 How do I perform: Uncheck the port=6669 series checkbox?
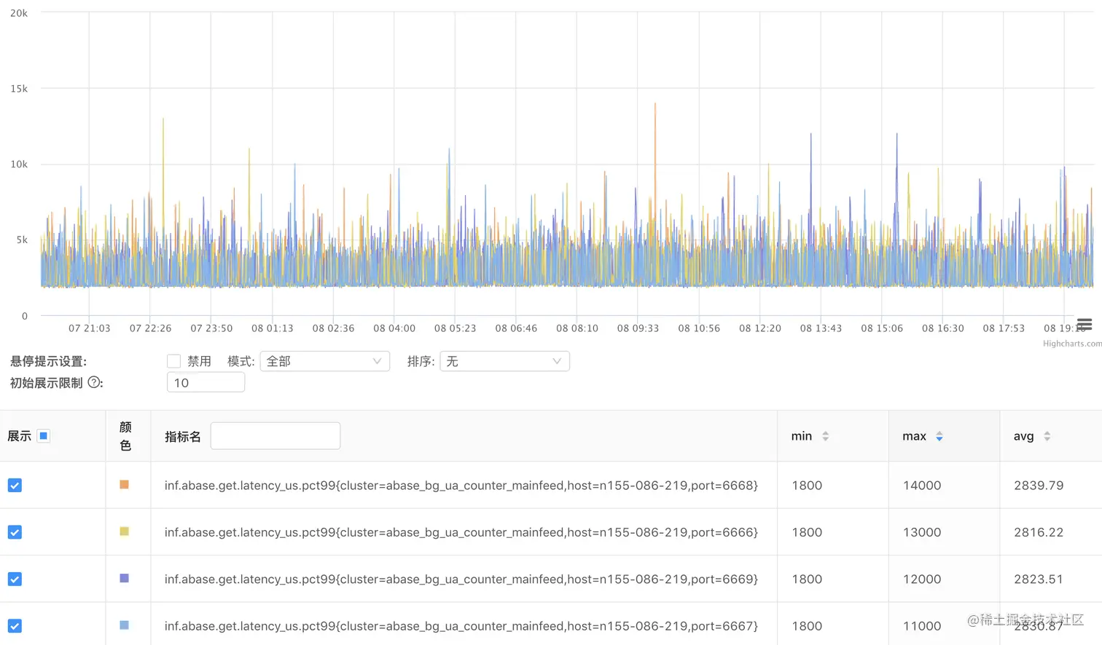15,579
